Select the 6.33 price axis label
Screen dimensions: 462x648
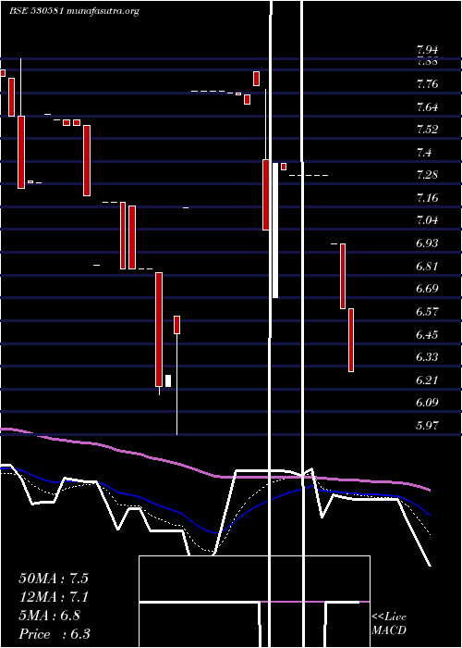click(427, 356)
